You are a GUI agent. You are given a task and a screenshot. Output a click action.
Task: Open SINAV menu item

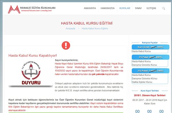click(138, 8)
